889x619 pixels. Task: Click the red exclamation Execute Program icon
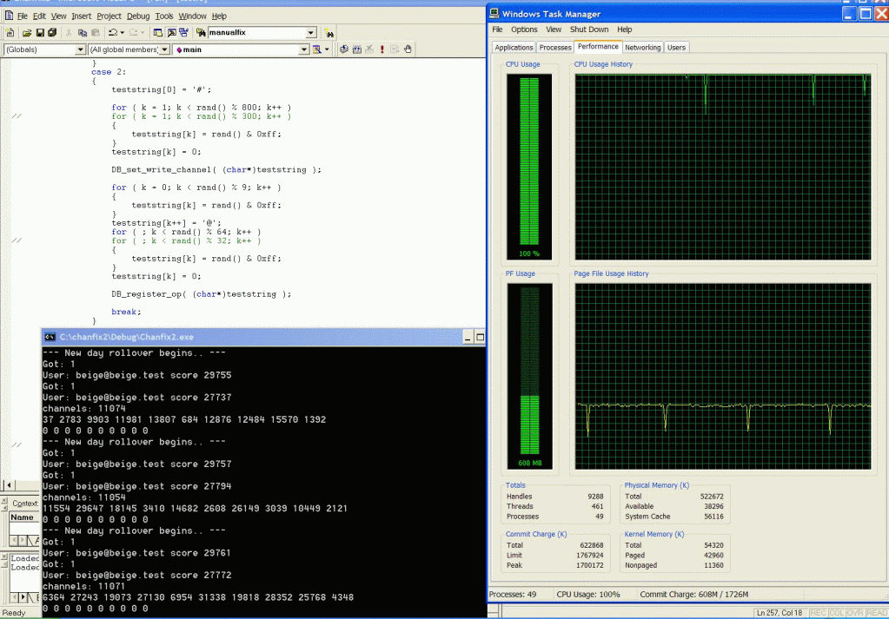click(382, 49)
